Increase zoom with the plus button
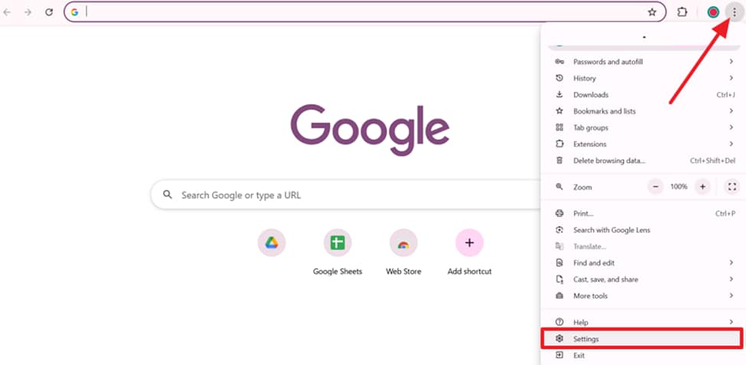This screenshot has height=365, width=746. [702, 187]
